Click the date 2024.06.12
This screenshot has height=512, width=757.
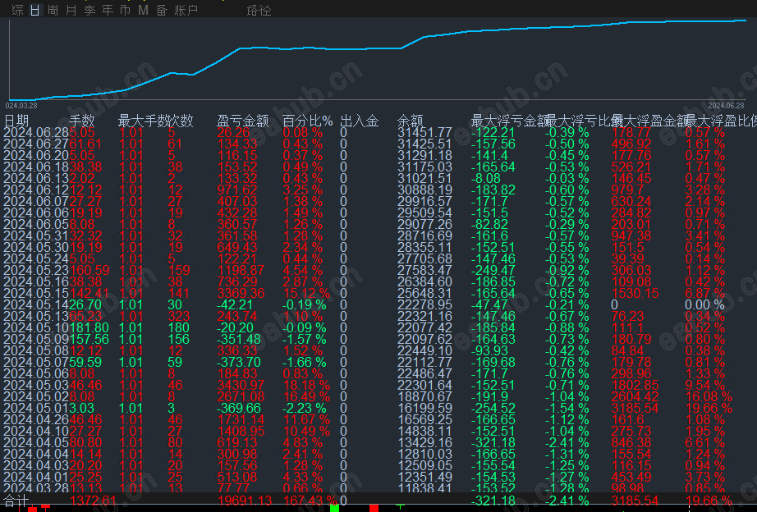pyautogui.click(x=36, y=190)
